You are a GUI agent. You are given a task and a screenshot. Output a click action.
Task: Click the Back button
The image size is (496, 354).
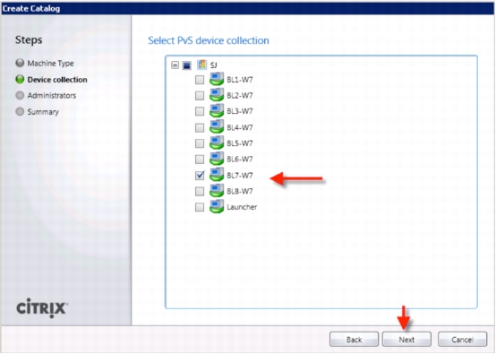[354, 340]
